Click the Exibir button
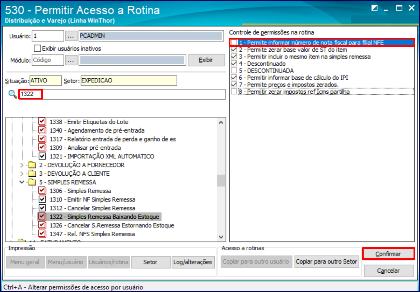 (206, 60)
